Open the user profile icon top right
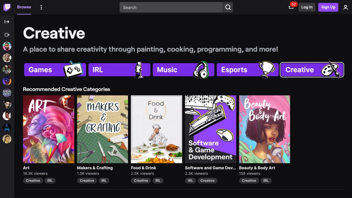The width and height of the screenshot is (352, 198). pos(346,7)
